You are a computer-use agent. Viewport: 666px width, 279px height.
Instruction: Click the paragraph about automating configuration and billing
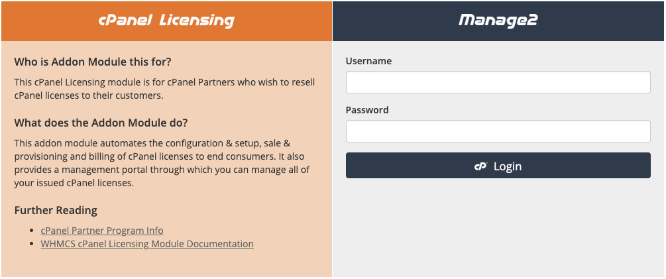(x=162, y=163)
